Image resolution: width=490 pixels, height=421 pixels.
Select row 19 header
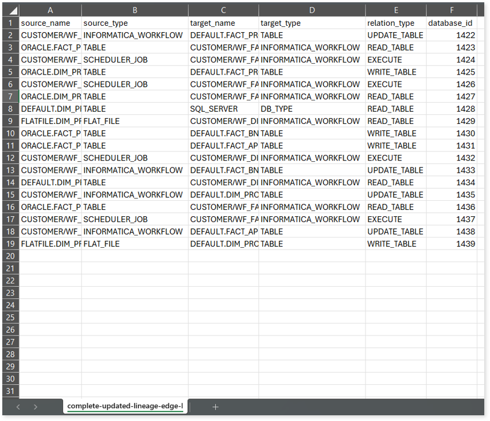[x=10, y=244]
